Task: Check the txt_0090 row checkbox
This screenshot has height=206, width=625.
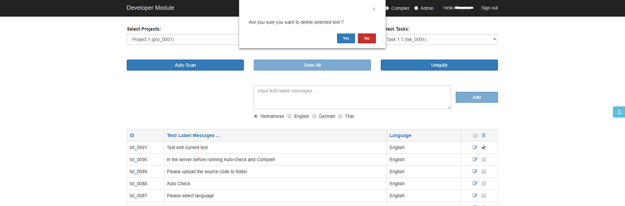Action: coord(484,160)
